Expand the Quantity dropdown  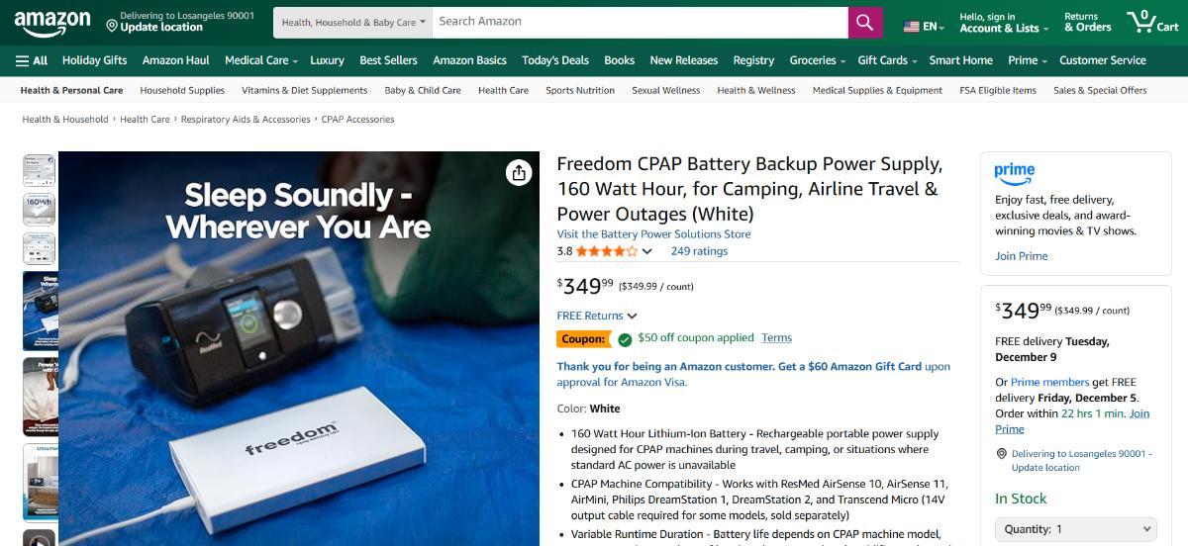(x=1078, y=529)
